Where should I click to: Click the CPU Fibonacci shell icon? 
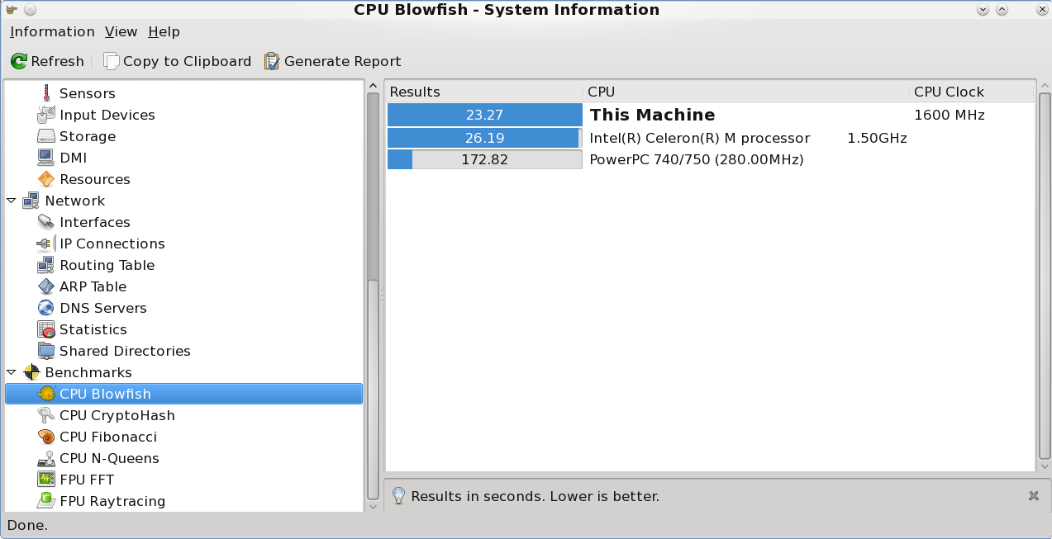[46, 437]
